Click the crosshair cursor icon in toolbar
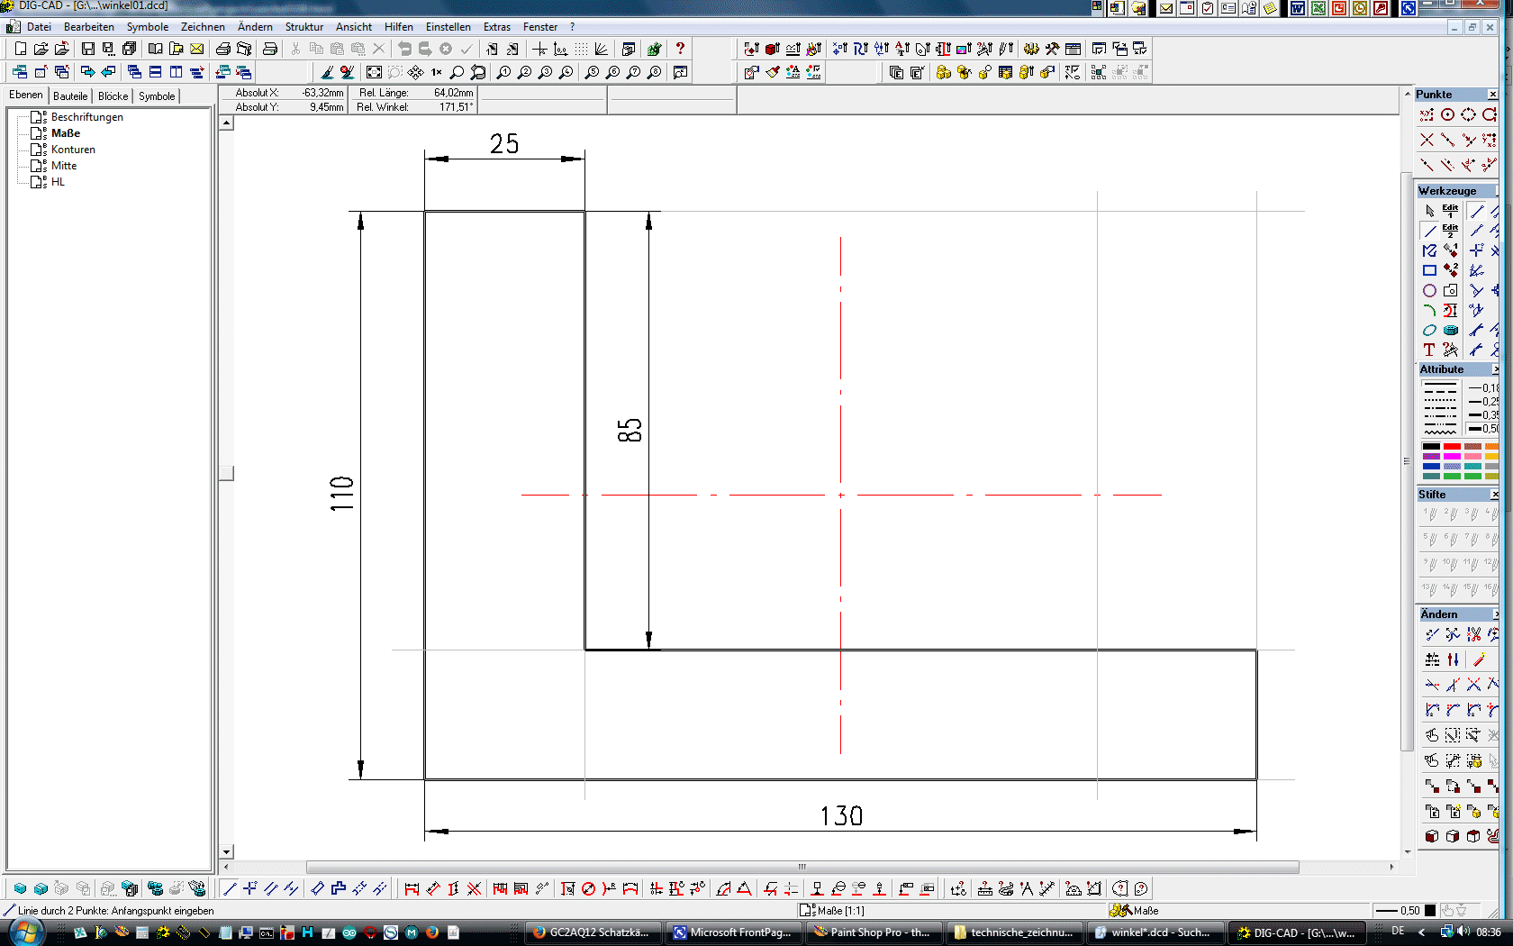1513x946 pixels. [x=539, y=49]
